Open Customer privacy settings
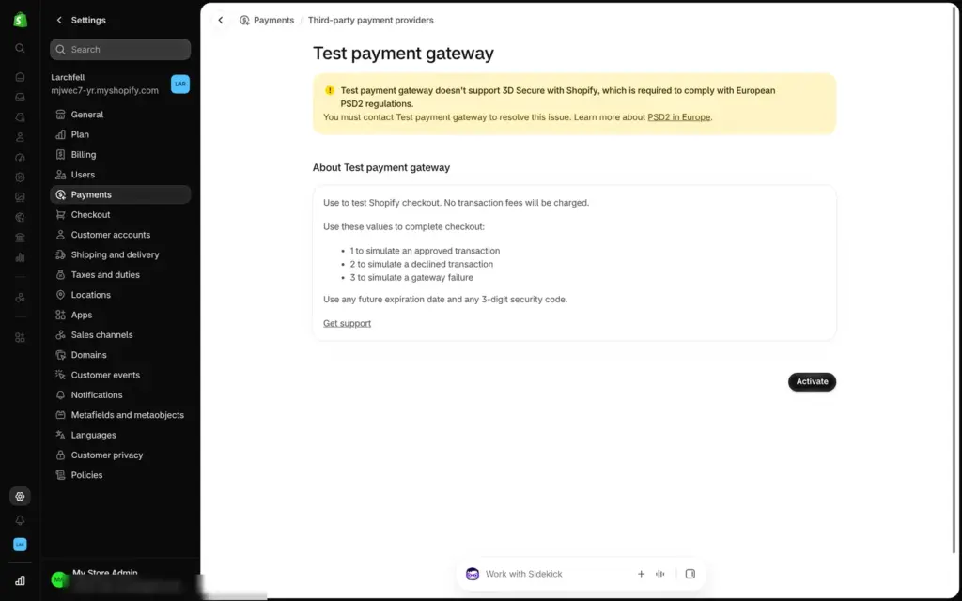The image size is (962, 601). coord(120,455)
